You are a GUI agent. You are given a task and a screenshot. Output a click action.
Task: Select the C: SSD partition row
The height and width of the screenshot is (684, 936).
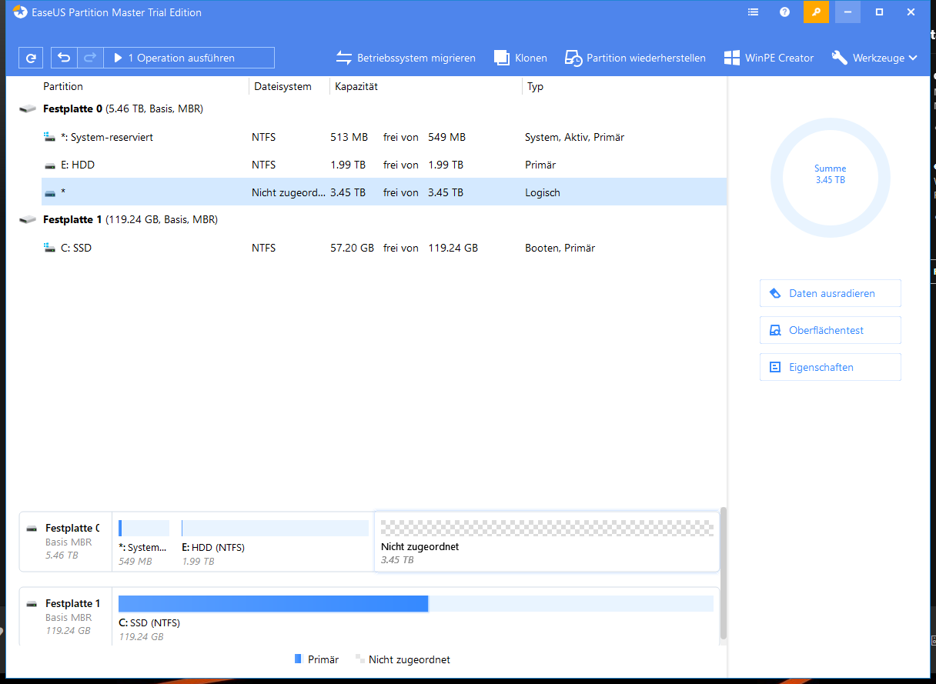384,248
